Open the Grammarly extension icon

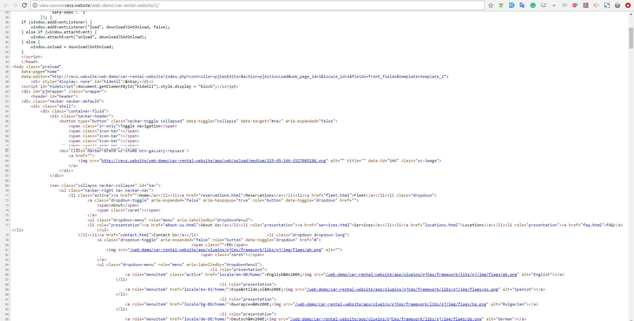click(x=533, y=5)
